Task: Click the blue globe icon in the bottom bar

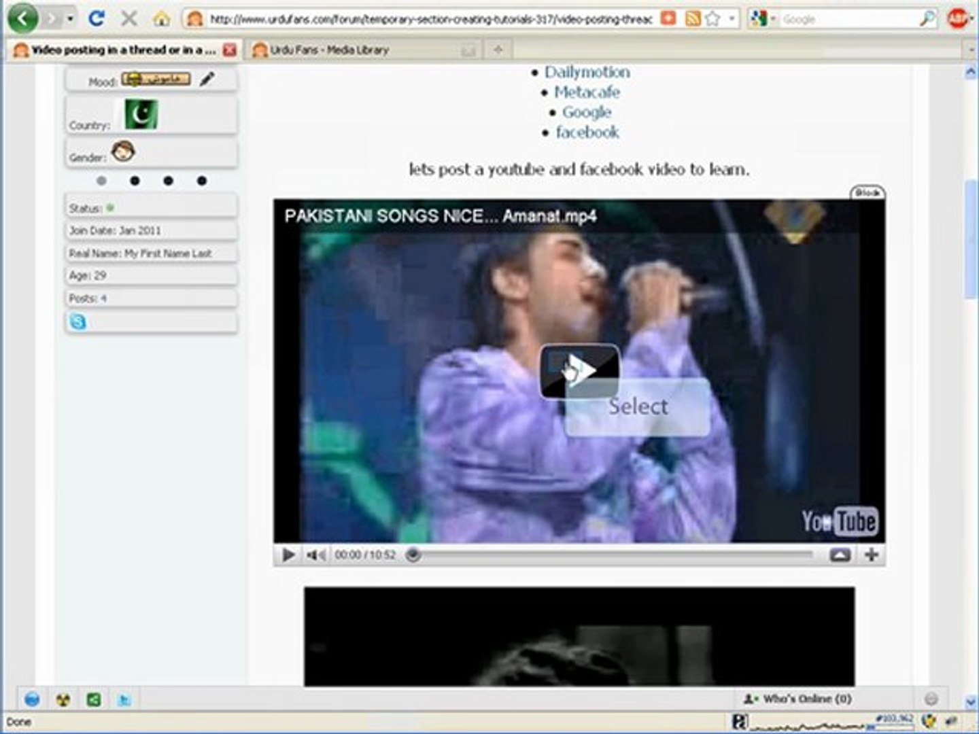Action: coord(31,699)
